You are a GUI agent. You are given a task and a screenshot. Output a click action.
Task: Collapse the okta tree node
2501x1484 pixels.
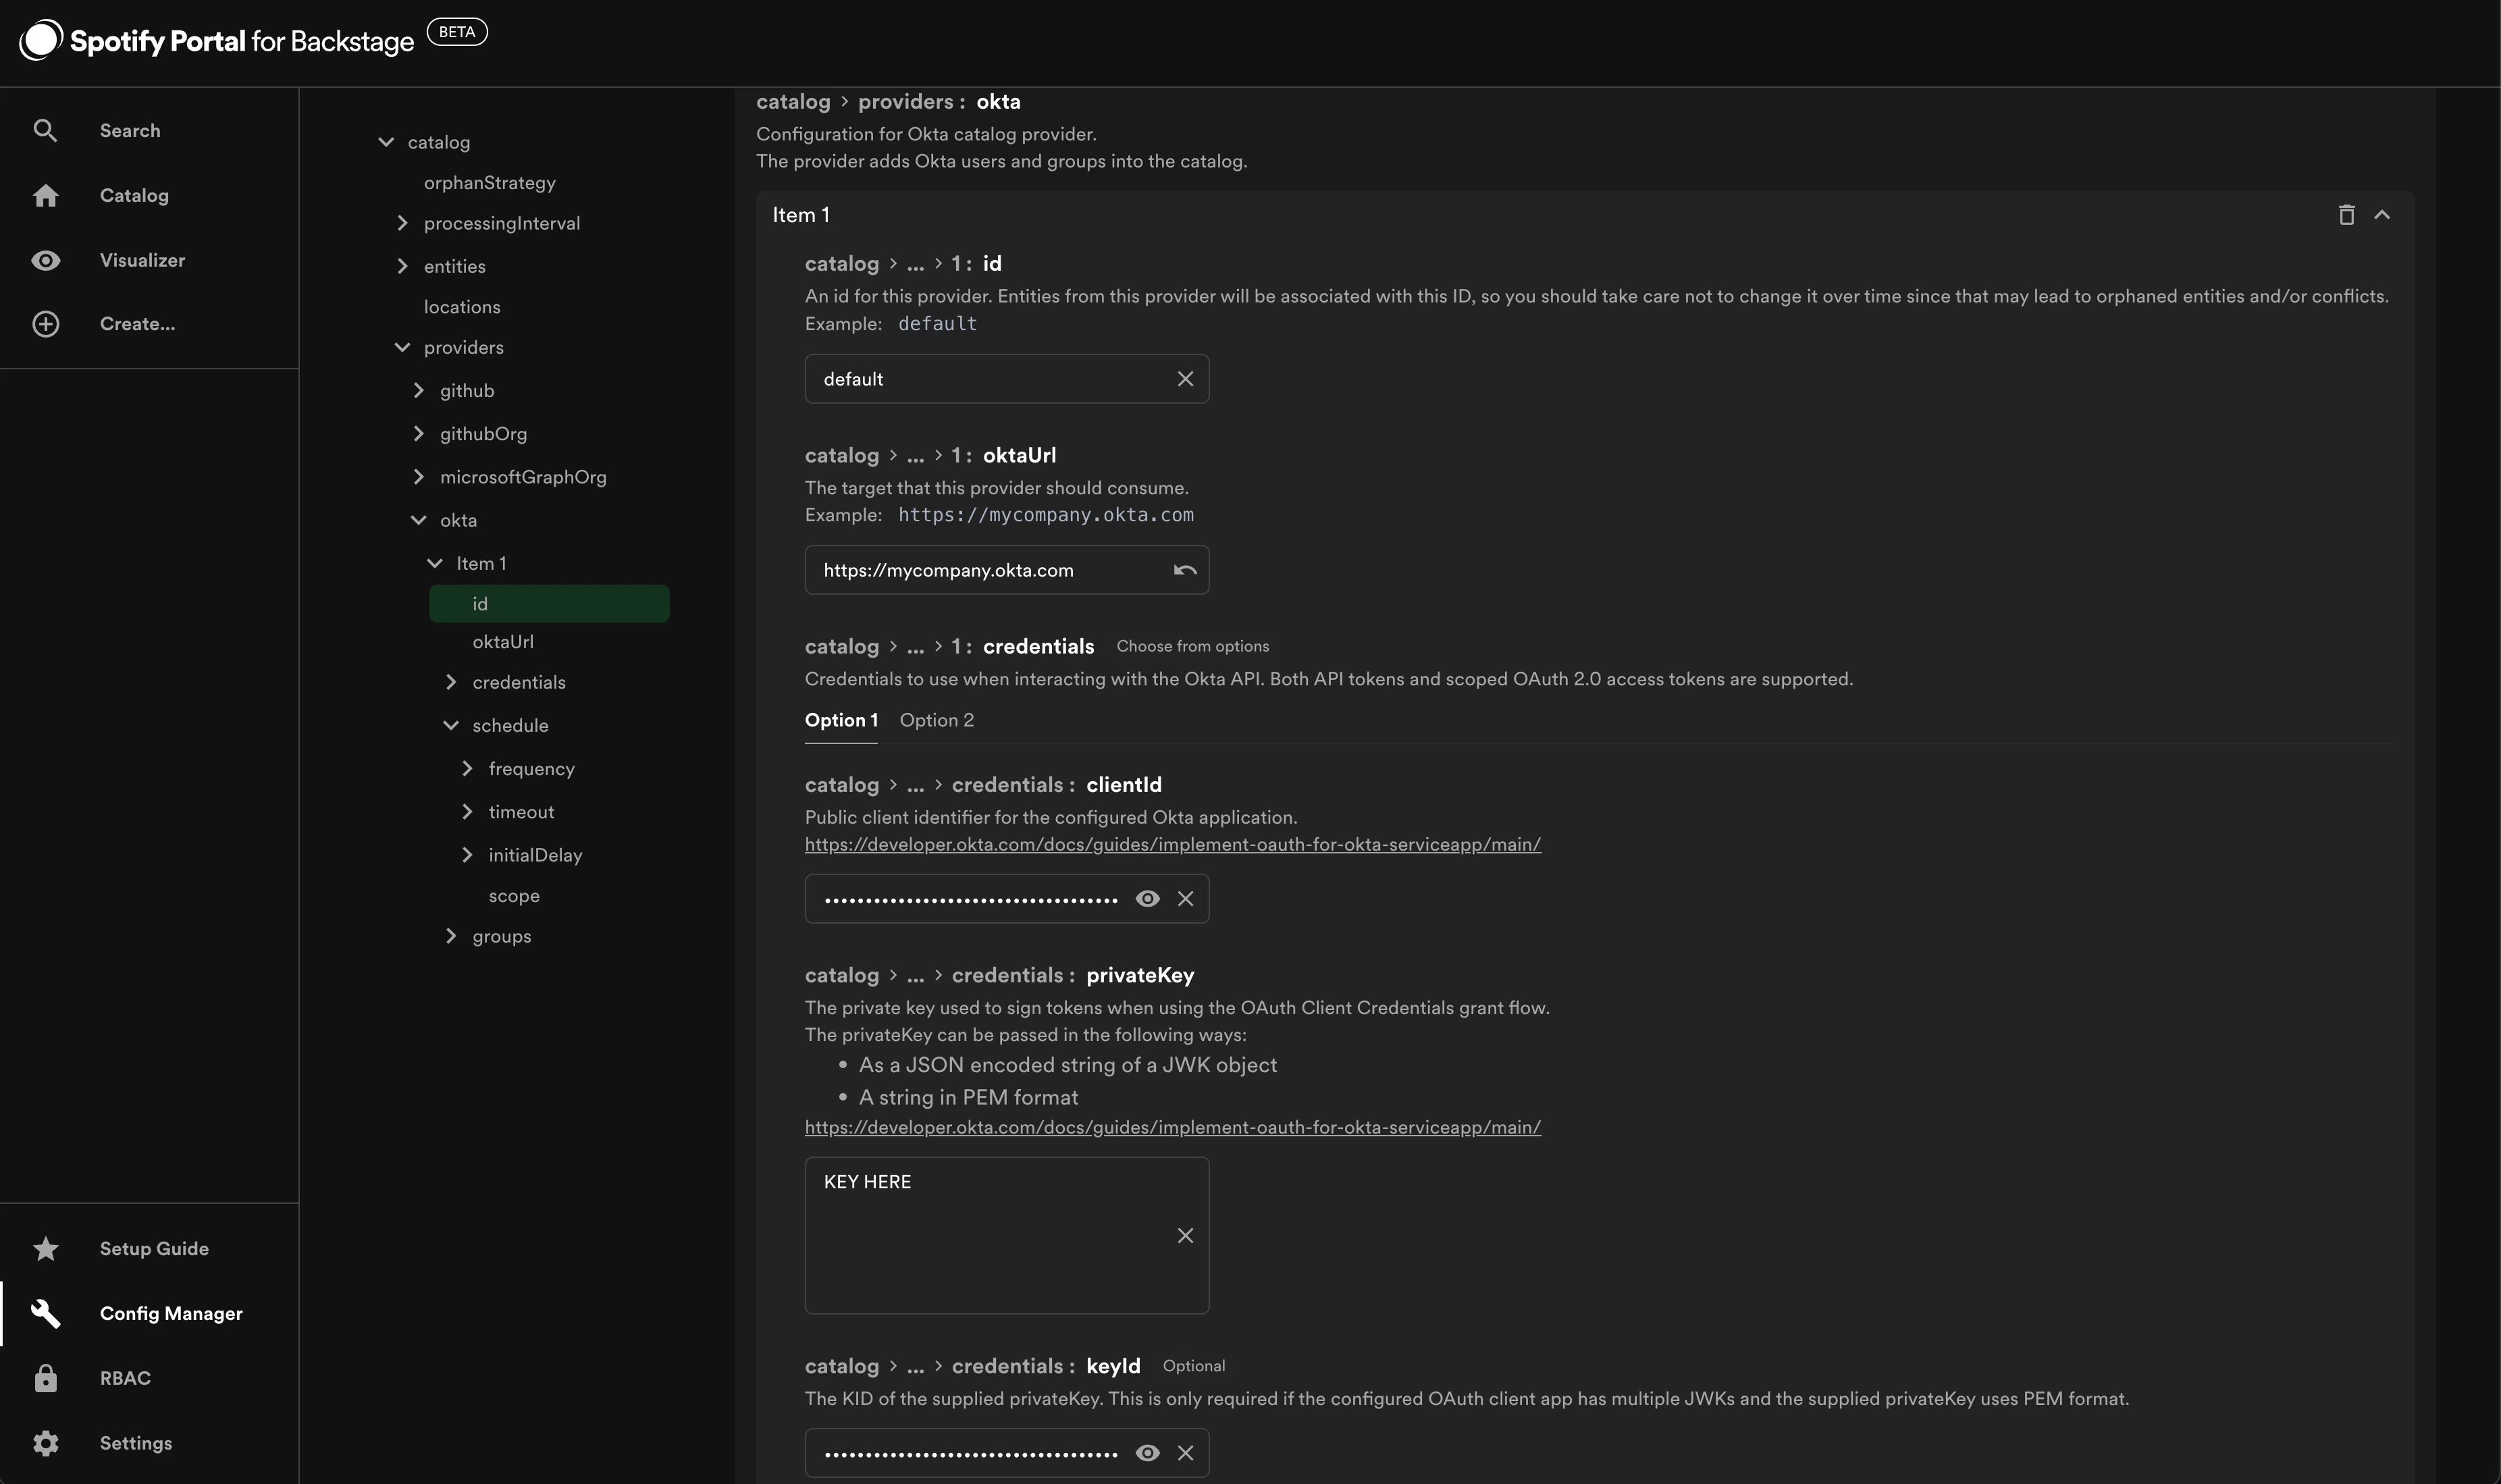coord(418,520)
